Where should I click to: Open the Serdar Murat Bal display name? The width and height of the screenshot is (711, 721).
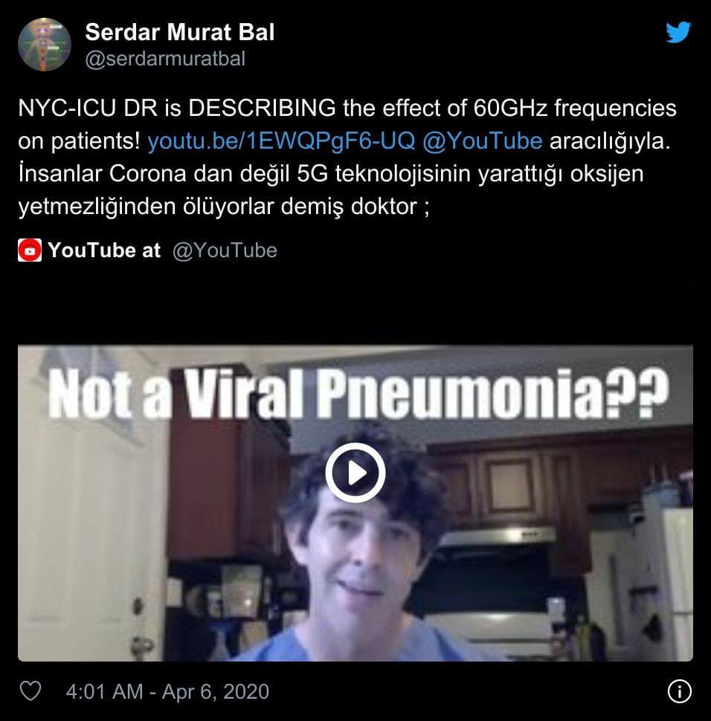tap(179, 32)
